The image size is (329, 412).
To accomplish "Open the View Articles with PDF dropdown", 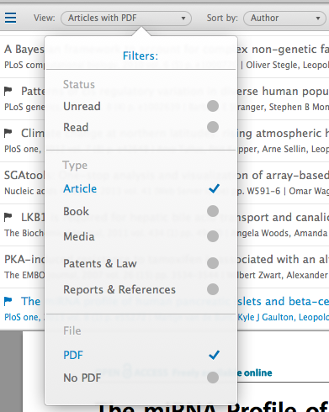I will click(126, 18).
